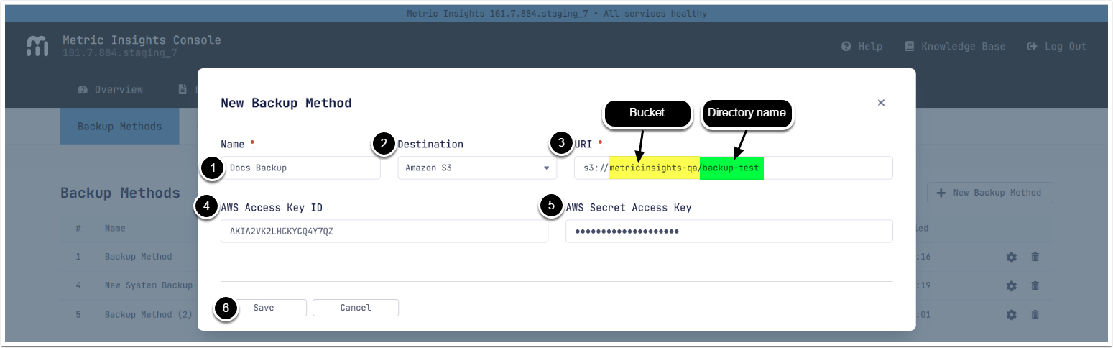Focus the AWS Access Key ID field
This screenshot has width=1113, height=348.
pyautogui.click(x=384, y=232)
